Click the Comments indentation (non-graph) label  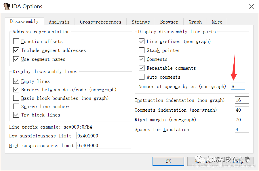tap(176, 110)
